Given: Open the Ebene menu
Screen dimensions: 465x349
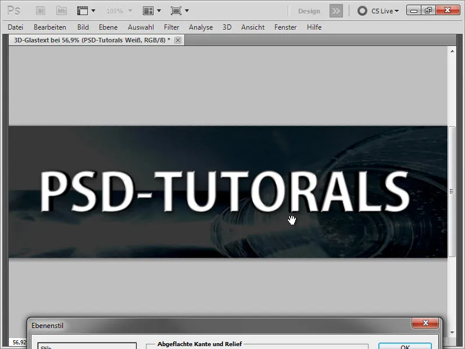Looking at the screenshot, I should (108, 27).
